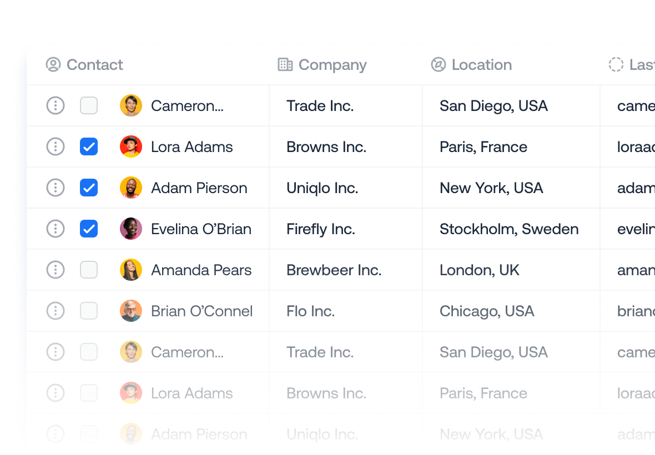Open row options for Evelina O'Brian
Viewport: 655px width, 455px height.
56,229
